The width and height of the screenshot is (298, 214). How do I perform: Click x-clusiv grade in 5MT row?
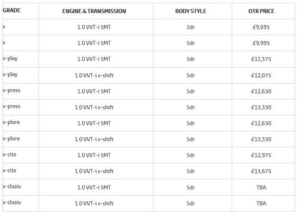tap(12, 186)
